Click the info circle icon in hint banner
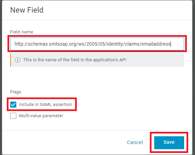This screenshot has width=195, height=155. 18,60
